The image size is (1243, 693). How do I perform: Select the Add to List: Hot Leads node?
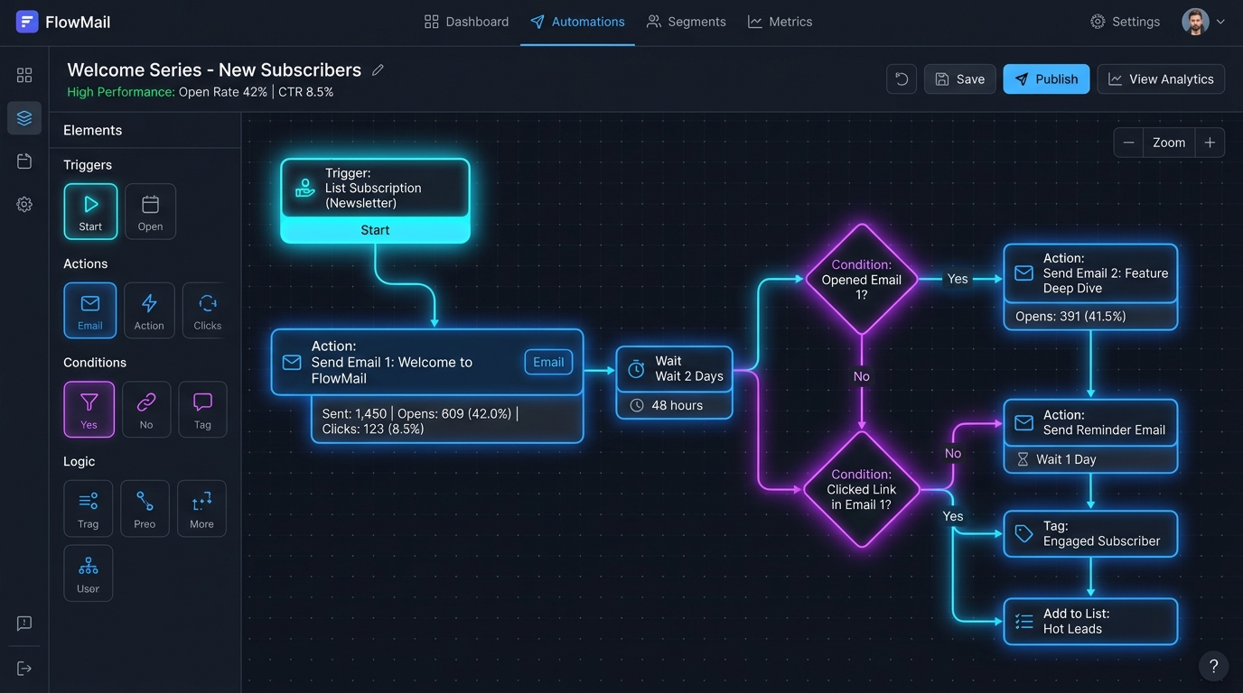tap(1090, 621)
